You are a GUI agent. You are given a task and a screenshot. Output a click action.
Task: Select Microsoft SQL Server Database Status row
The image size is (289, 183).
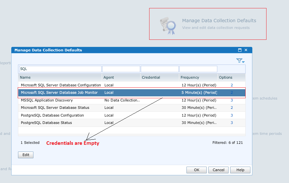[132, 108]
